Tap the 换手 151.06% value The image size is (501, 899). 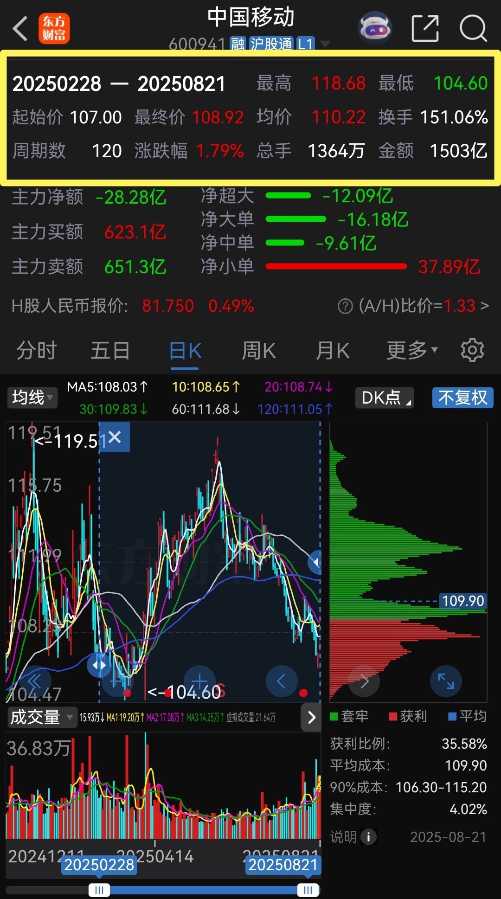(x=454, y=117)
